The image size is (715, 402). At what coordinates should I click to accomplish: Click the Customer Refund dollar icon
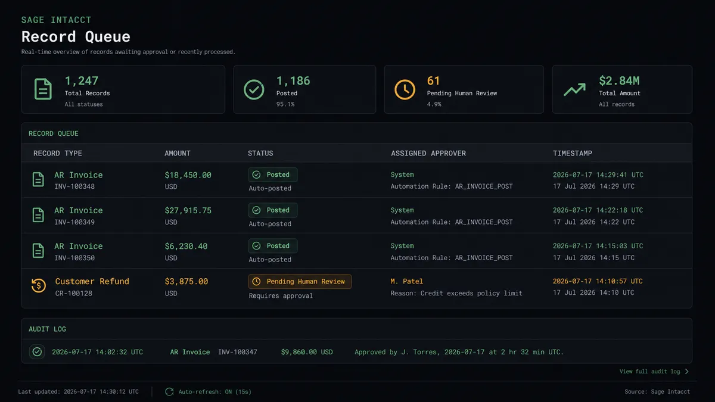(39, 286)
